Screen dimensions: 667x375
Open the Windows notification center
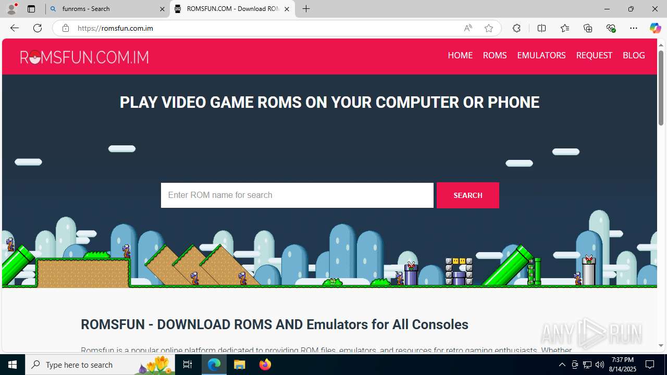(x=650, y=365)
